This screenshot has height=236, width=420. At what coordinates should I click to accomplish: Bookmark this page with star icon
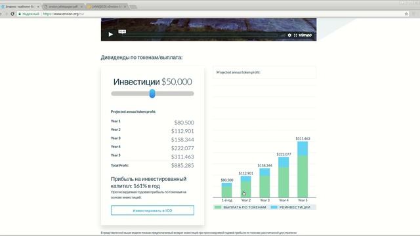[x=406, y=14]
